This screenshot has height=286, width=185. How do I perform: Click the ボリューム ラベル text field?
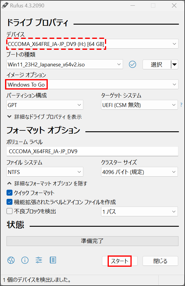92,151
